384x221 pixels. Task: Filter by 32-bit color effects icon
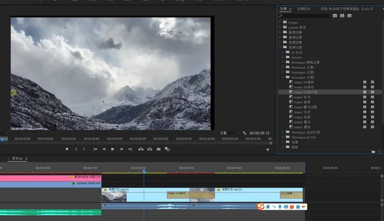coord(342,16)
